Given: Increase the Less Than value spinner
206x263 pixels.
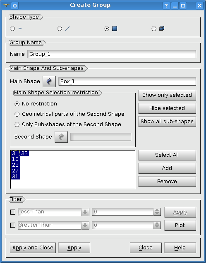Looking at the screenshot, I should (157, 210).
